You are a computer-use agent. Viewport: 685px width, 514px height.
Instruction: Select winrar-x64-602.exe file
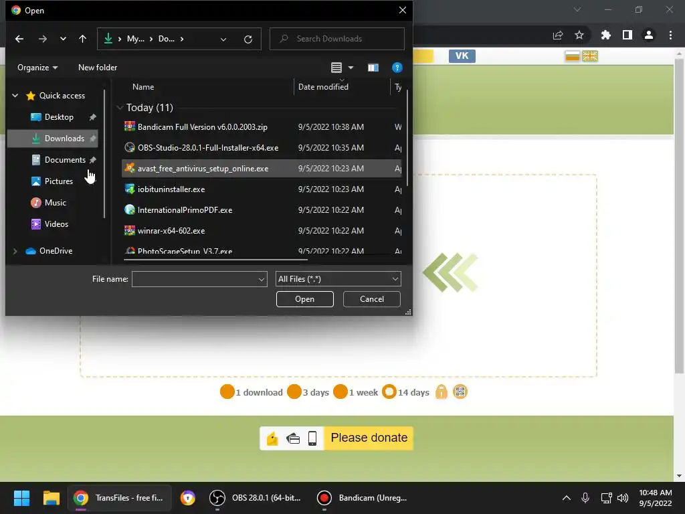[262, 231]
